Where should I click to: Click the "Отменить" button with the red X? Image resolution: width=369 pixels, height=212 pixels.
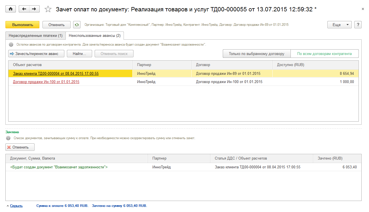click(x=20, y=147)
